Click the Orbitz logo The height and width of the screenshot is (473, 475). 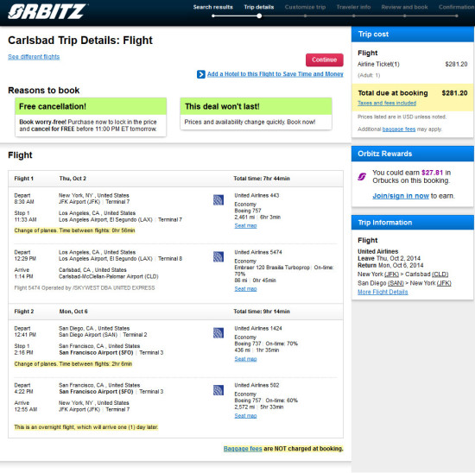click(x=47, y=11)
